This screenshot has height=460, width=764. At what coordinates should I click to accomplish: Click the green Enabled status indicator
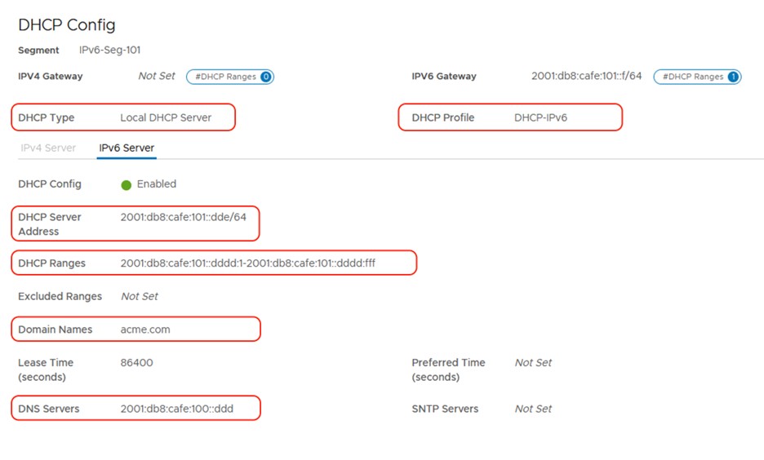[127, 185]
